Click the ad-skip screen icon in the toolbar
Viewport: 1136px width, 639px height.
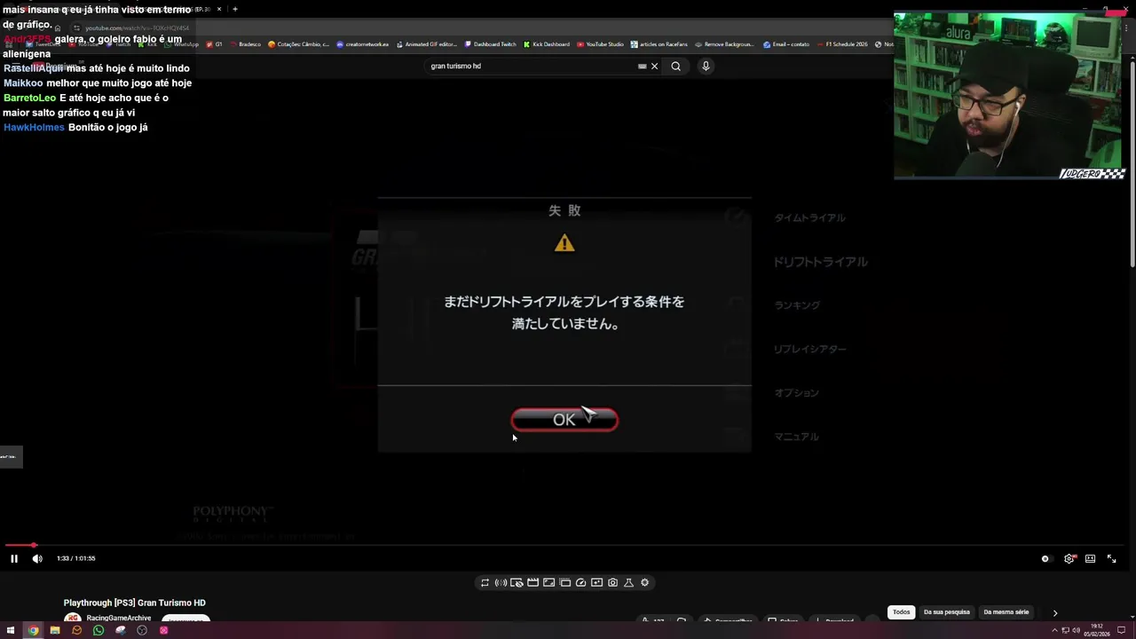517,583
